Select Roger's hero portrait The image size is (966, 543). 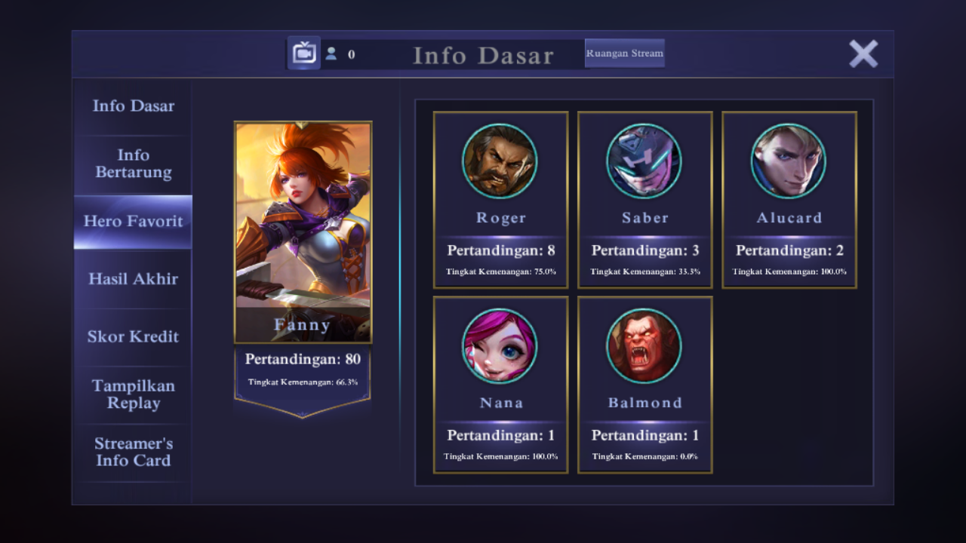coord(500,161)
